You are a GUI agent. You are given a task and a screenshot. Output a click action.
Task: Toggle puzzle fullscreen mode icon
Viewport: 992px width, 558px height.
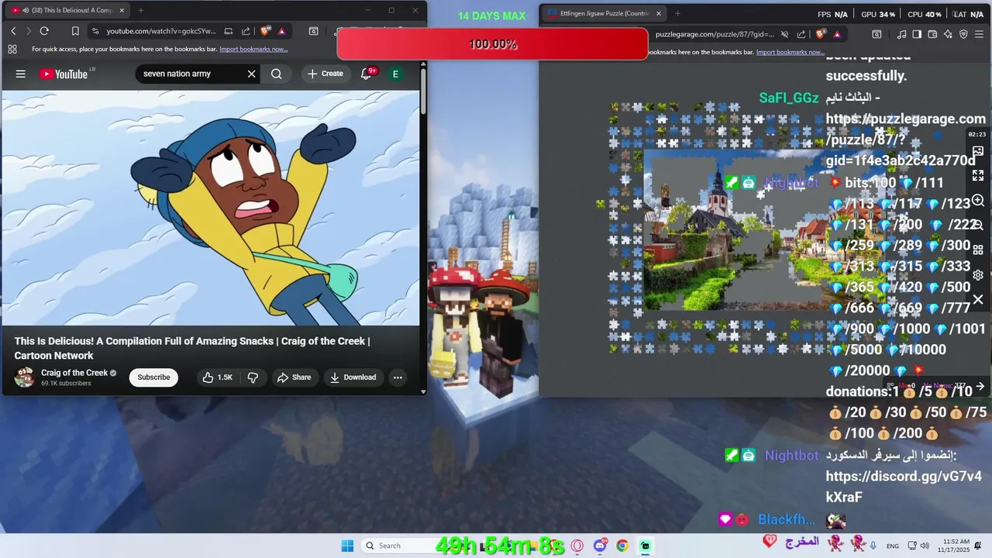[x=978, y=176]
